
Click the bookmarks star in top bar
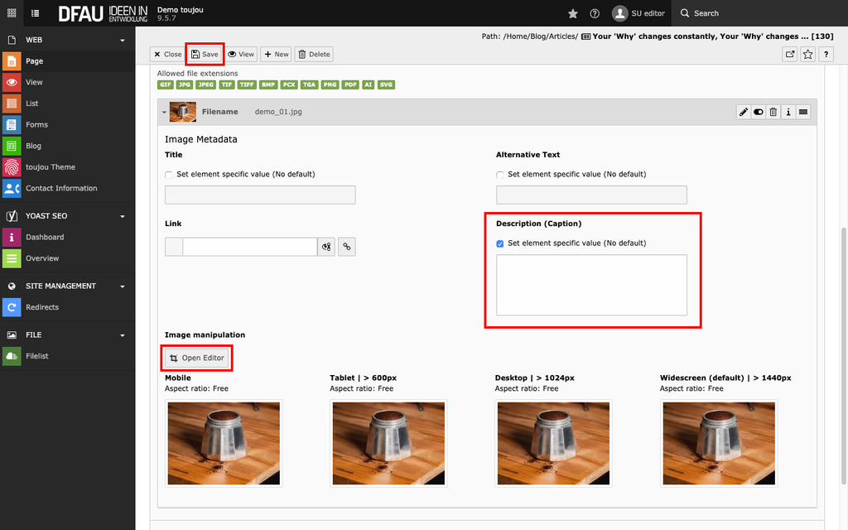click(573, 13)
